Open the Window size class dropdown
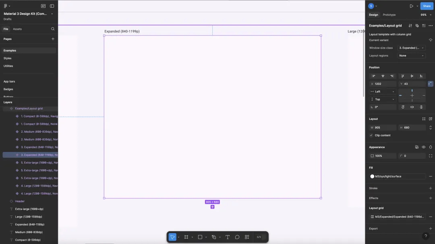435x244 pixels. [411, 48]
